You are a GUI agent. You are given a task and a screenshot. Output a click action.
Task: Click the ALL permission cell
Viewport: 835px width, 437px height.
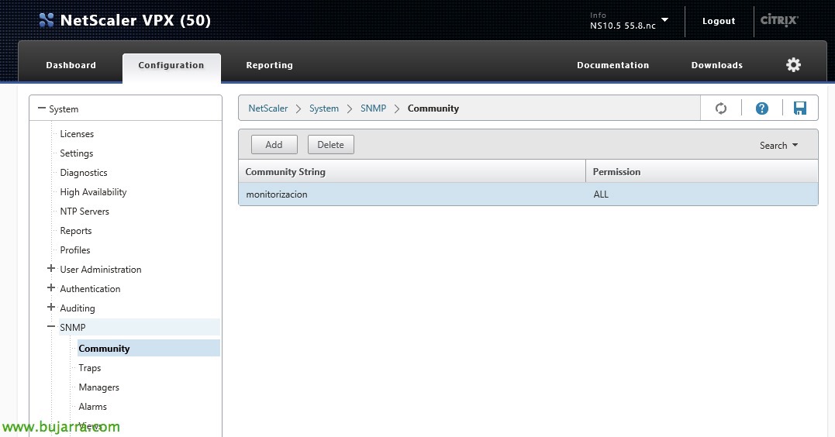tap(601, 194)
